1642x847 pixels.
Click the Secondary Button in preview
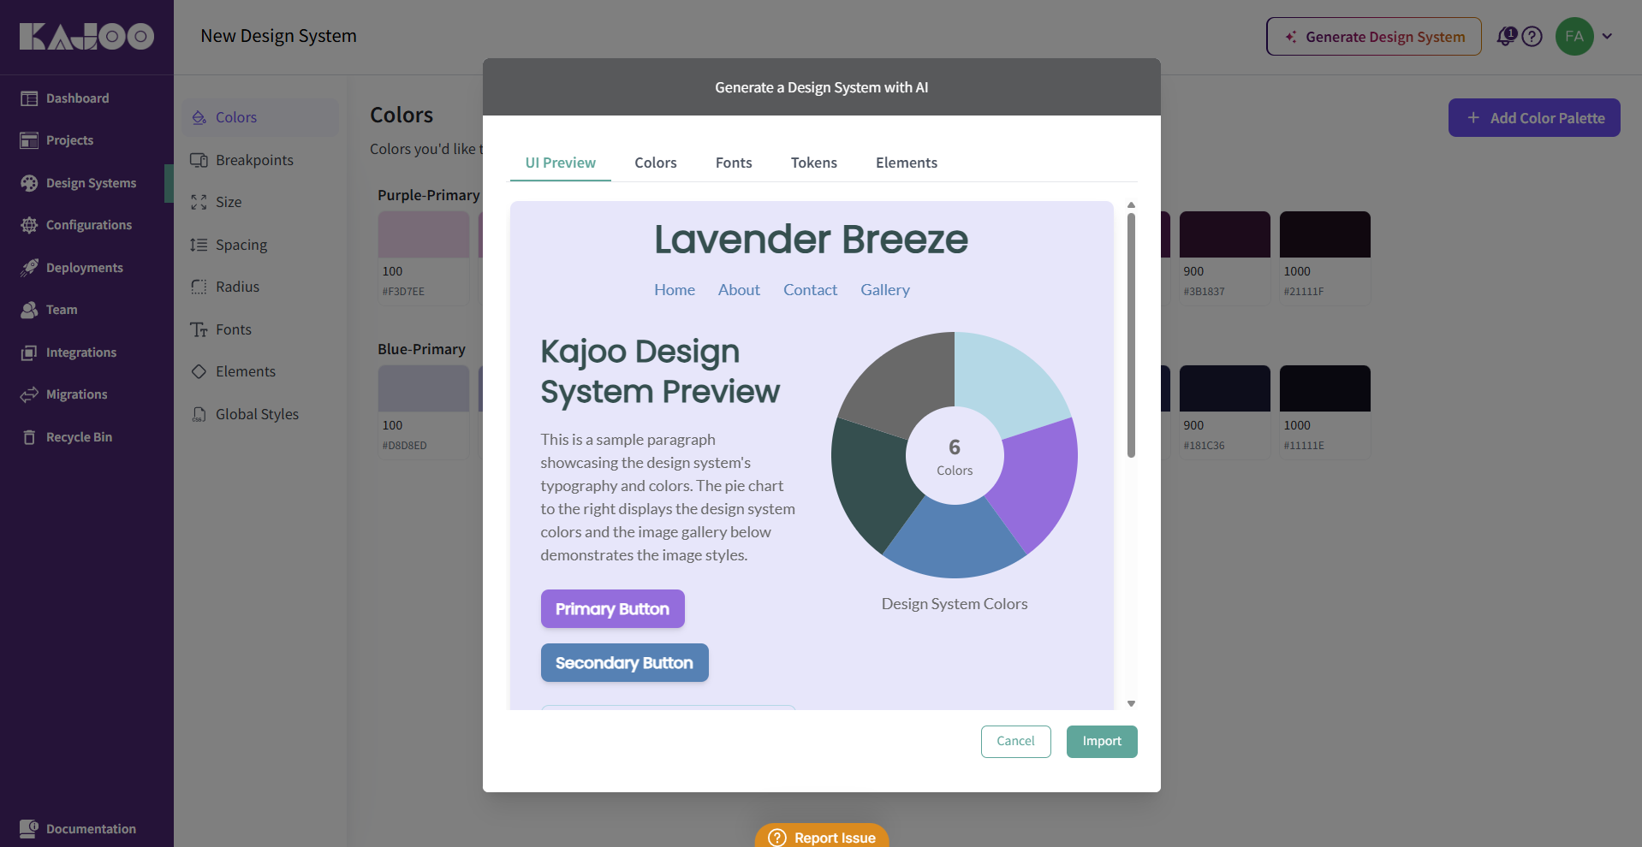tap(625, 662)
